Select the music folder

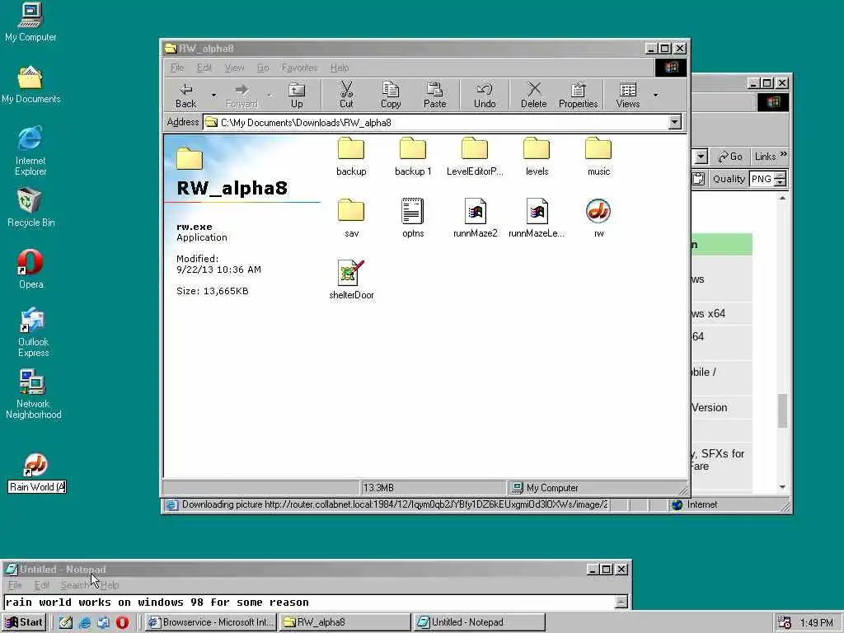click(598, 156)
